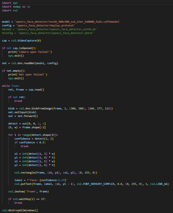Screen dimensions: 173x213
Task: Click '(h, w) = frame.shape[:2]' line
Action: [27, 127]
